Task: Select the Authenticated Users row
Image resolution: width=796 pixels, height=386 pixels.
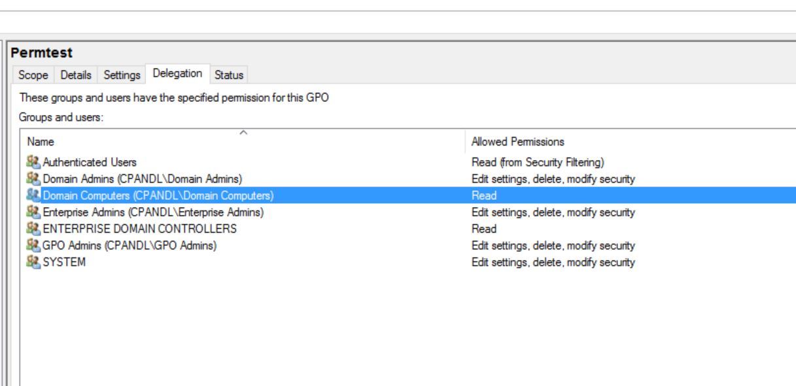Action: tap(90, 161)
